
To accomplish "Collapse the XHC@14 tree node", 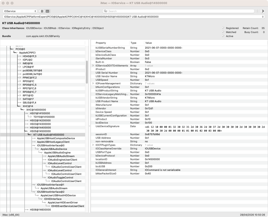I will 20,106.
